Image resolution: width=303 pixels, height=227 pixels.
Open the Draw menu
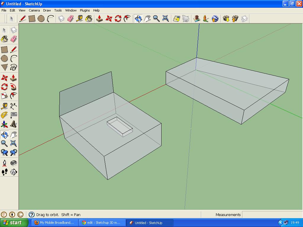coord(47,10)
